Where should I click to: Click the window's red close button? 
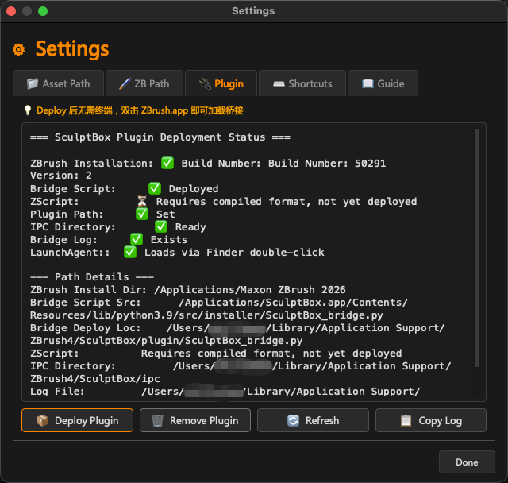[x=11, y=11]
